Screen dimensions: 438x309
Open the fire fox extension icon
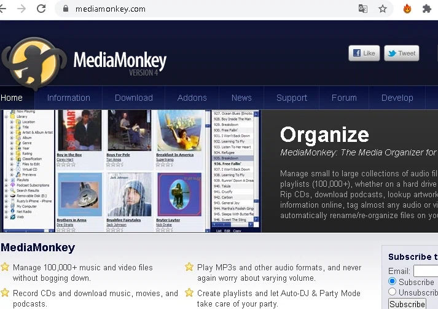(x=407, y=9)
